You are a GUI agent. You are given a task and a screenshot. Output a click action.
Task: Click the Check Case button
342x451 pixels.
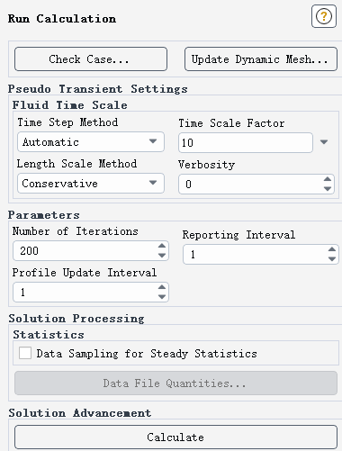(x=91, y=59)
